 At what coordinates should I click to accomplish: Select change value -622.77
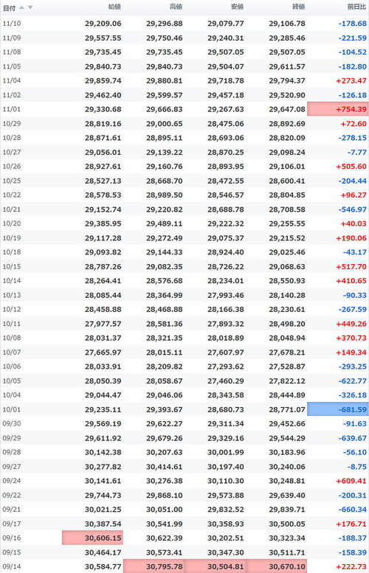[353, 381]
